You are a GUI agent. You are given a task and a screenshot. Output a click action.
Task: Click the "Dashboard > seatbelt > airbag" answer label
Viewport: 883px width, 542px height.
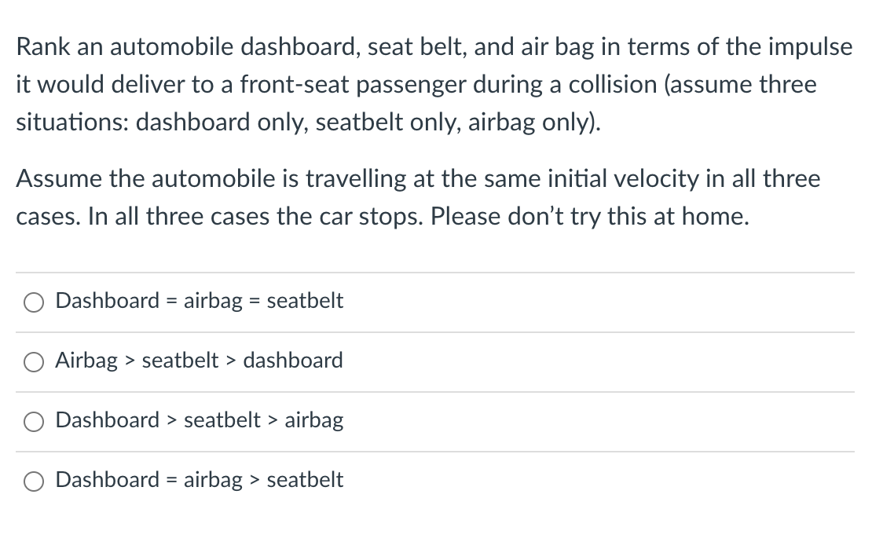199,420
